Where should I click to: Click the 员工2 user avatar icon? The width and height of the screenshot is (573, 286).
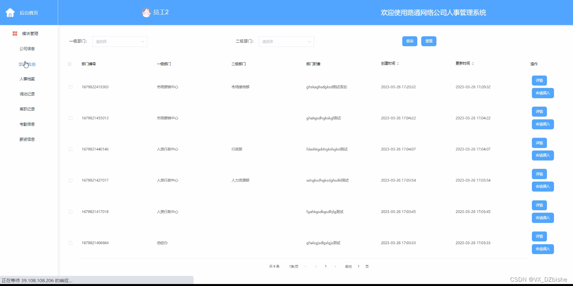pos(146,13)
